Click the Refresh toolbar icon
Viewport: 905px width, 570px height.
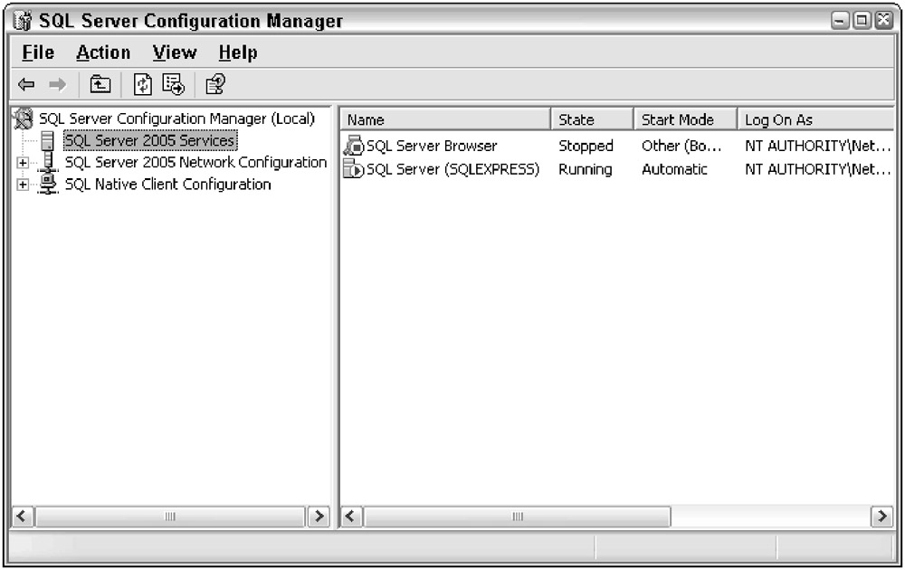point(143,84)
